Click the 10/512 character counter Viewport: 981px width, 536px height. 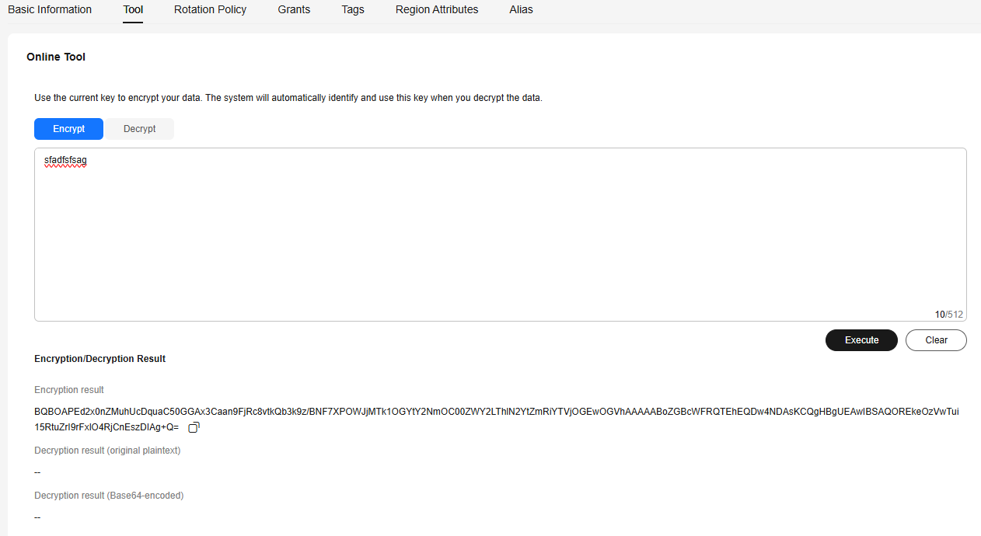pyautogui.click(x=948, y=315)
